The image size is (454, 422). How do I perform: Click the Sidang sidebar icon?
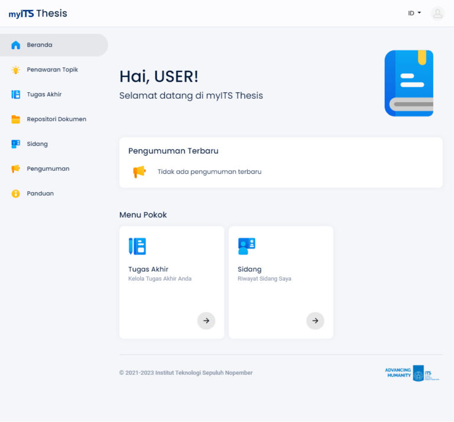[x=16, y=144]
